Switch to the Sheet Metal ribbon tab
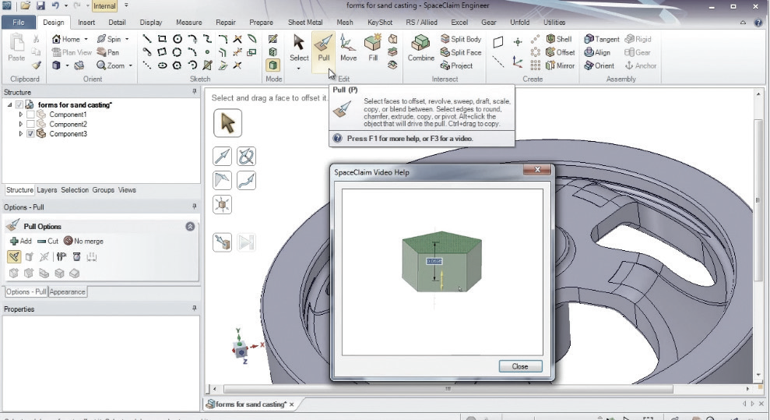The image size is (770, 420). coord(305,23)
